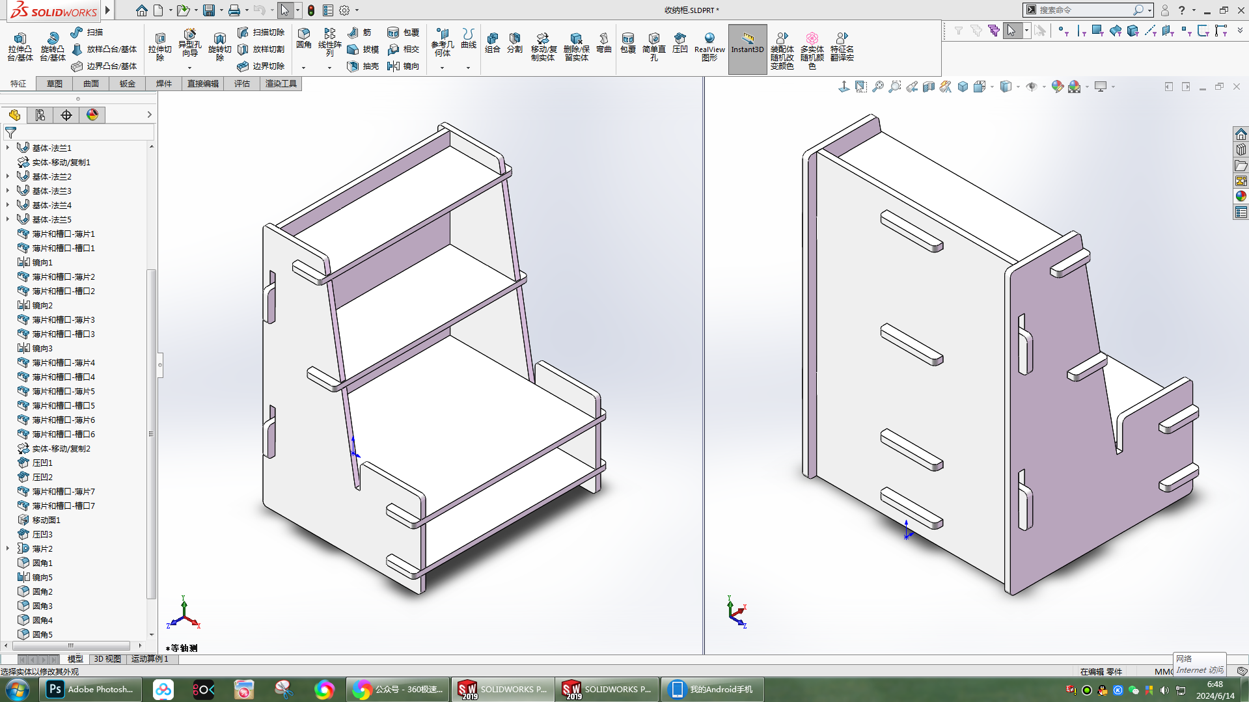
Task: Click the 拉伸凸台/基体 extrude boss tool
Action: coord(20,47)
